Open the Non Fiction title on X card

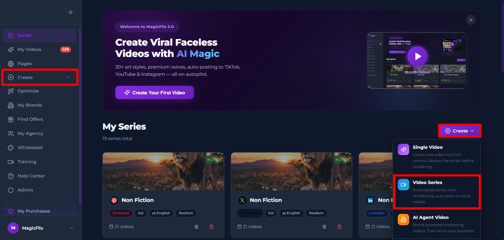266,200
